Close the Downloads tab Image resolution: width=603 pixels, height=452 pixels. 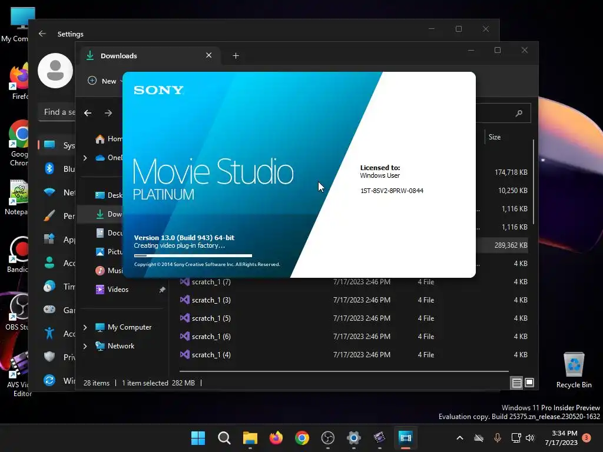209,55
